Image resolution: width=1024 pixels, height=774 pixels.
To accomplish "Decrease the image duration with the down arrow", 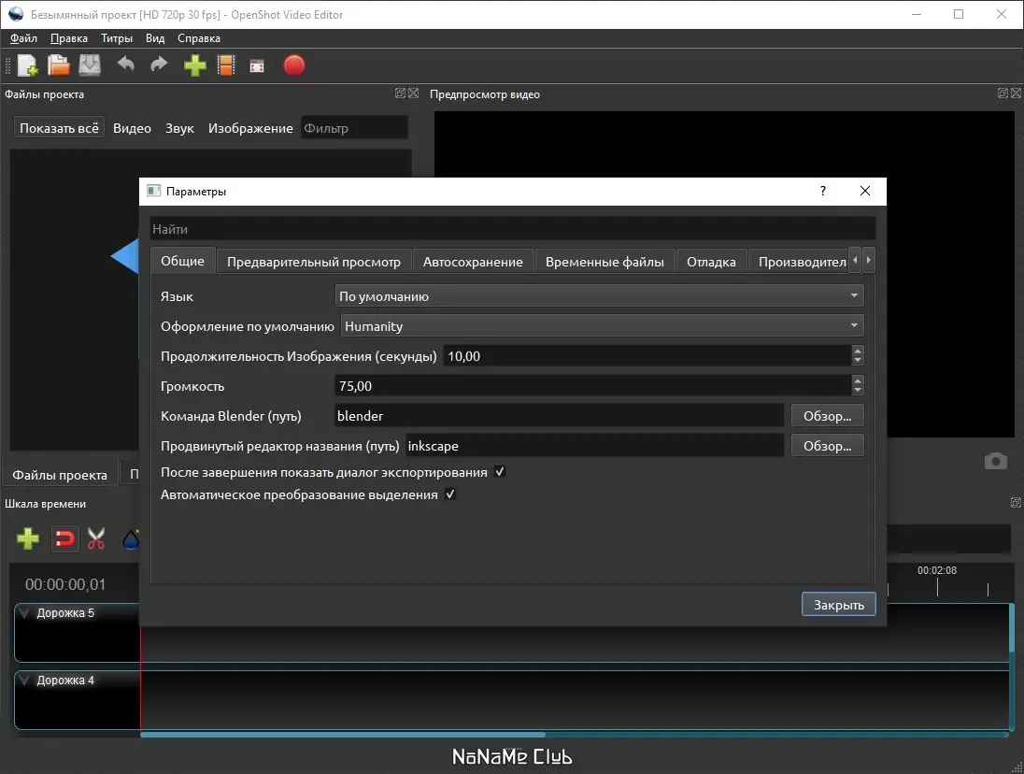I will 858,361.
